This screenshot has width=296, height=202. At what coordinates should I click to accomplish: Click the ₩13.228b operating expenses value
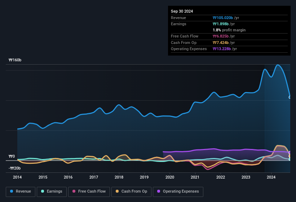point(222,49)
